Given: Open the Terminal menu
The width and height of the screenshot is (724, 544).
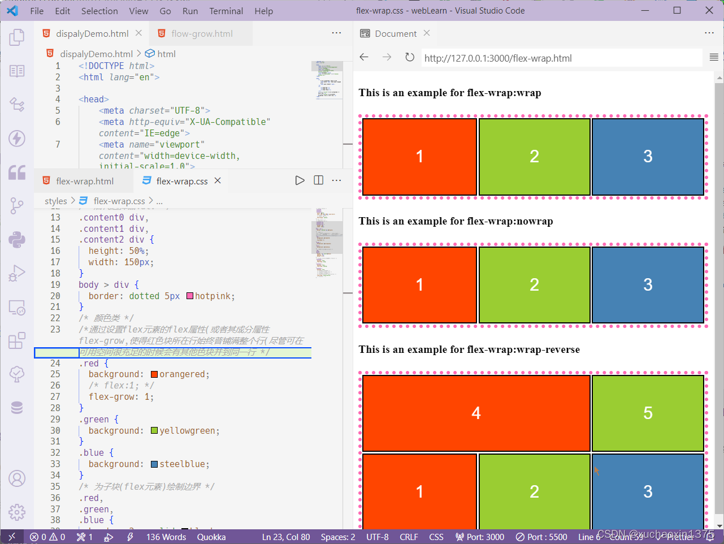Looking at the screenshot, I should 227,11.
